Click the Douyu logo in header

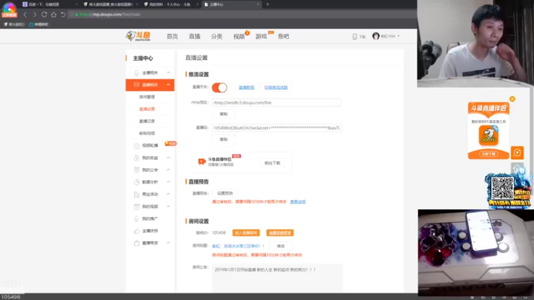click(x=138, y=36)
